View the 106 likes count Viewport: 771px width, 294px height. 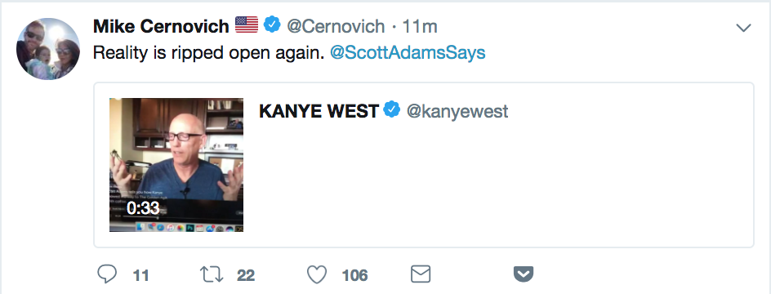tap(355, 275)
